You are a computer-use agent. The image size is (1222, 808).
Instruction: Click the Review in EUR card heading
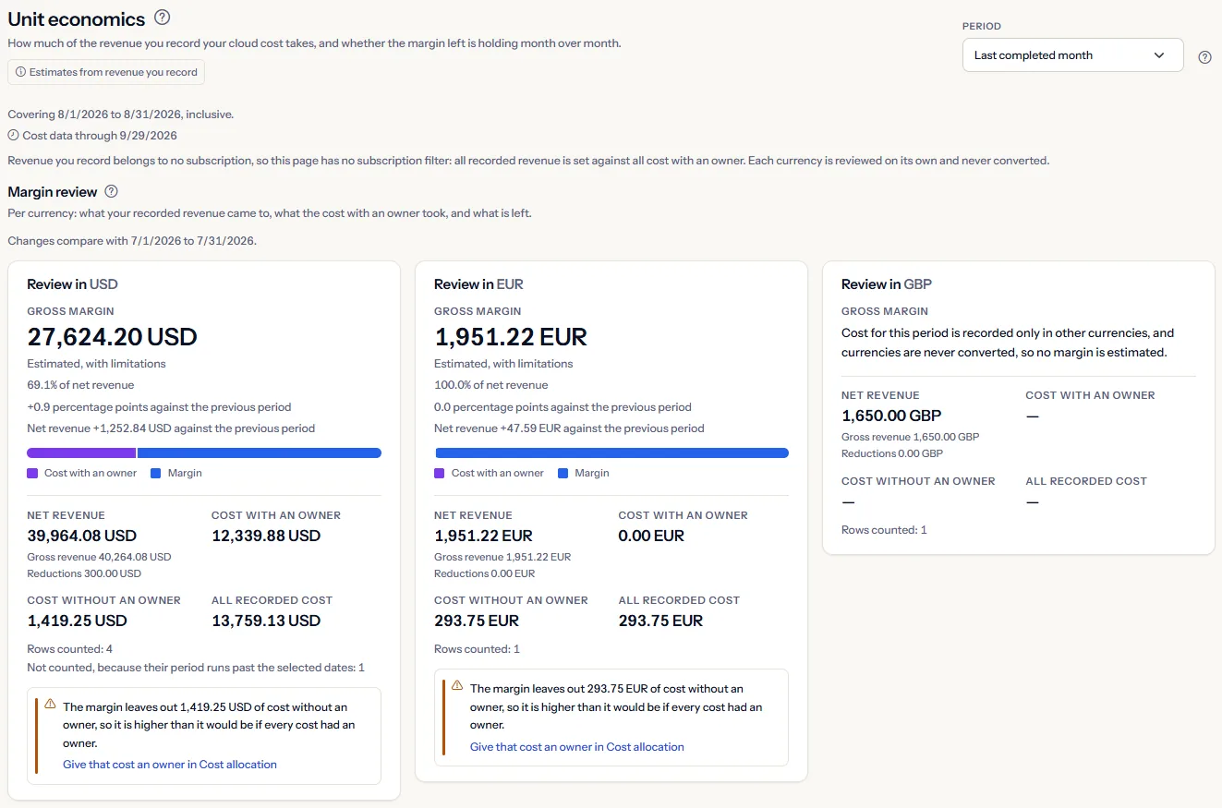coord(479,284)
